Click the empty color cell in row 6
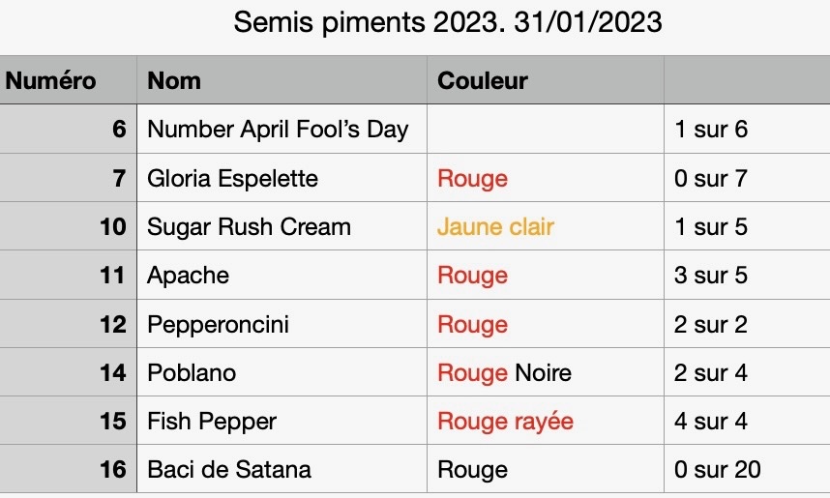The height and width of the screenshot is (498, 830). pos(546,130)
